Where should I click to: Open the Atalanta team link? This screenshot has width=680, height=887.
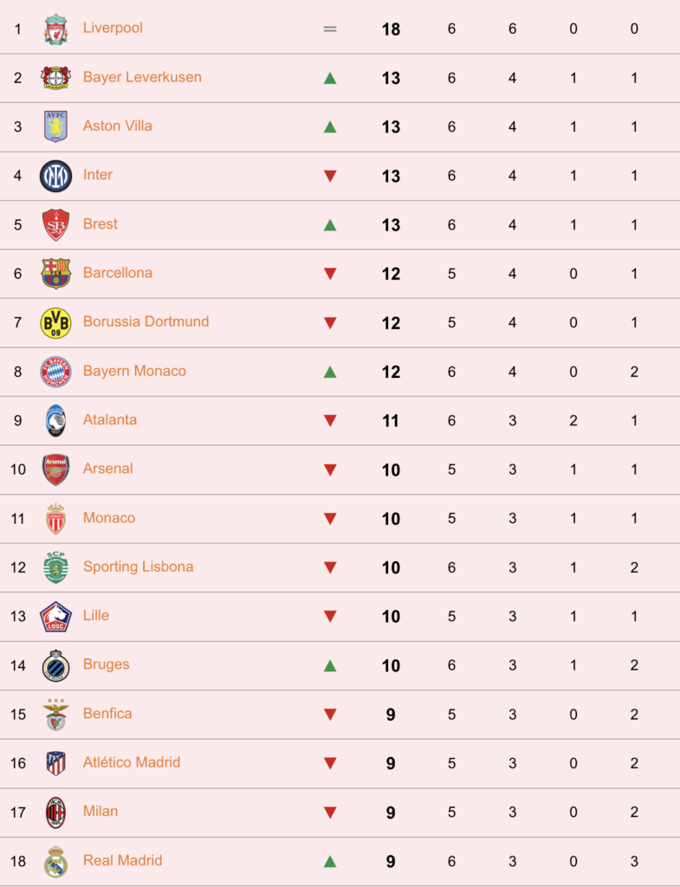(110, 420)
